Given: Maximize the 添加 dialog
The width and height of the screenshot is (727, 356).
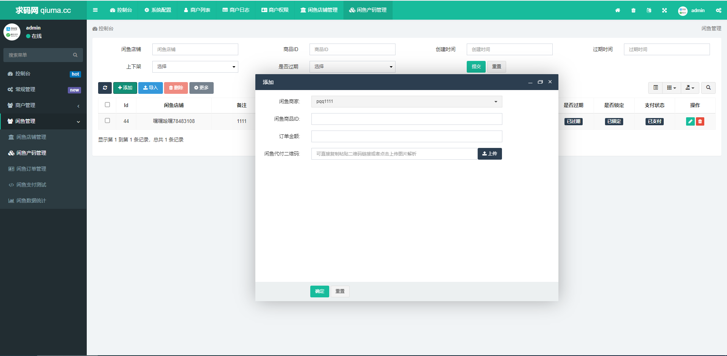Looking at the screenshot, I should [540, 82].
